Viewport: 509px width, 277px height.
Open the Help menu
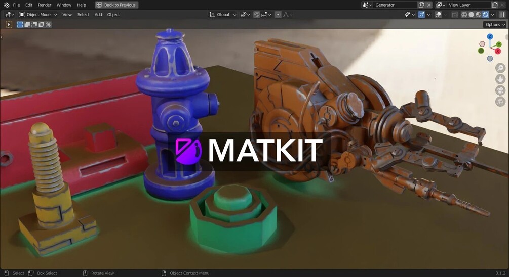point(82,5)
